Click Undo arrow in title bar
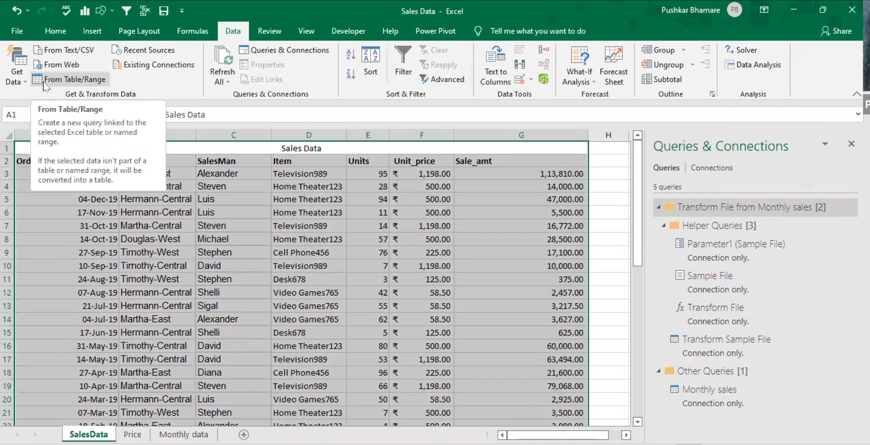This screenshot has height=445, width=870. (16, 10)
